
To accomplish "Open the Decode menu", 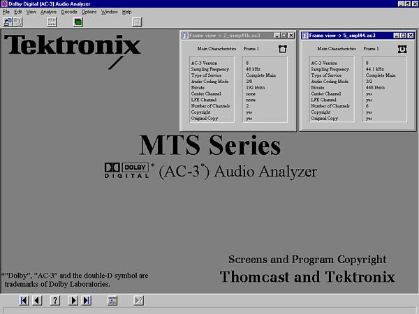I will 69,12.
